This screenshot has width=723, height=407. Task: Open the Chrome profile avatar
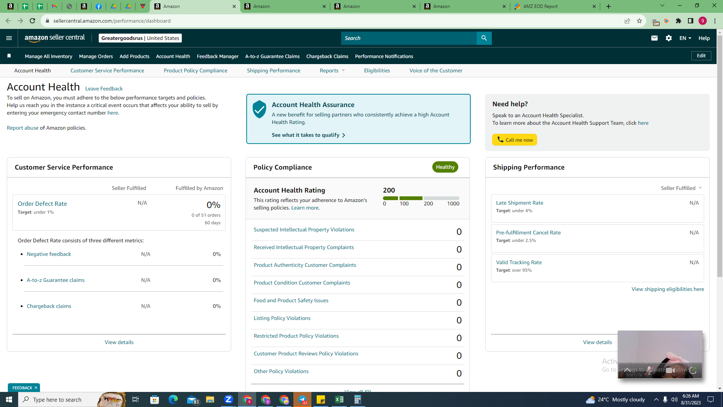point(703,21)
